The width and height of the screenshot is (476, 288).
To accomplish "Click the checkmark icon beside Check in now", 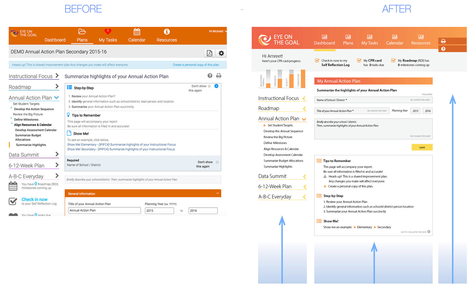I will point(13,201).
